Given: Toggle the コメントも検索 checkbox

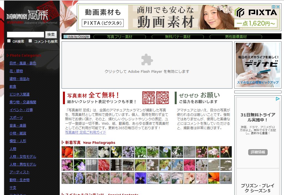Looking at the screenshot, I should click(x=31, y=41).
